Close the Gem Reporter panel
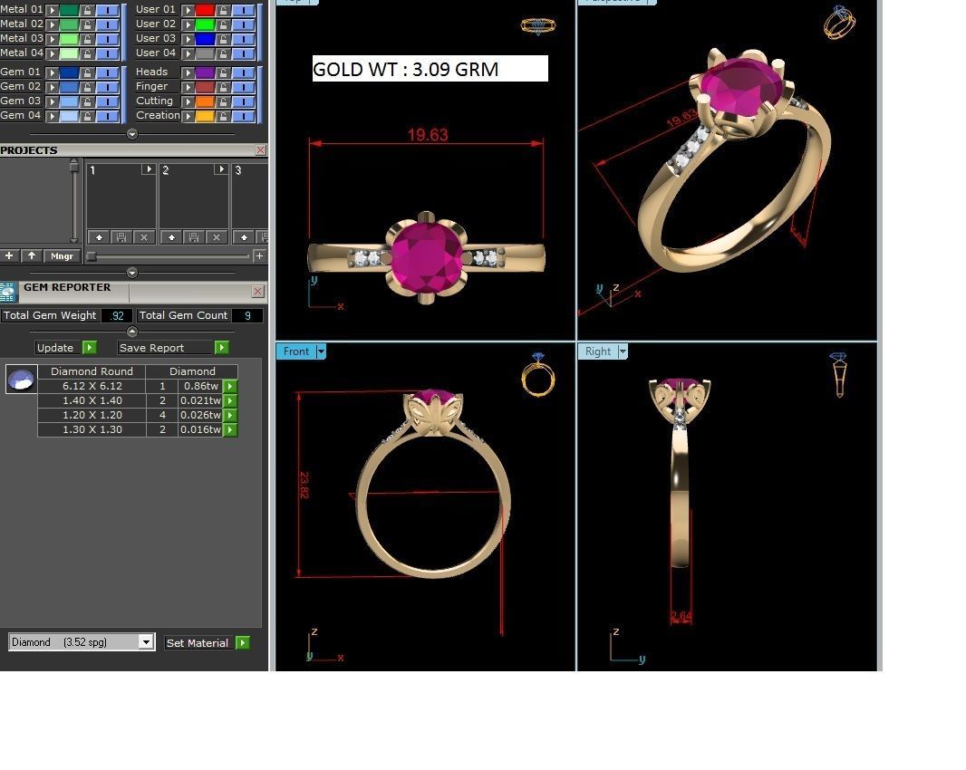 coord(257,291)
